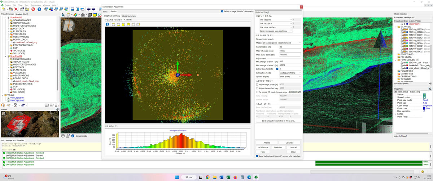433x181 pixels.
Task: Click the Viewer mode info icon
Action: tap(73, 136)
